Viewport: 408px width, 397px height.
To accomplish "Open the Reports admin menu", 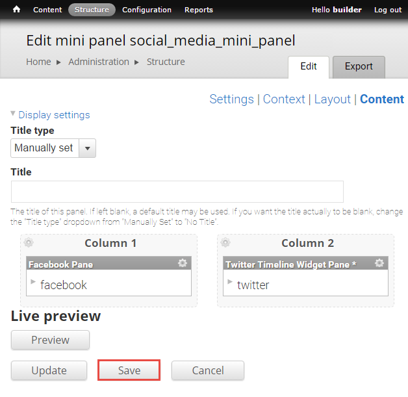I will coord(199,10).
